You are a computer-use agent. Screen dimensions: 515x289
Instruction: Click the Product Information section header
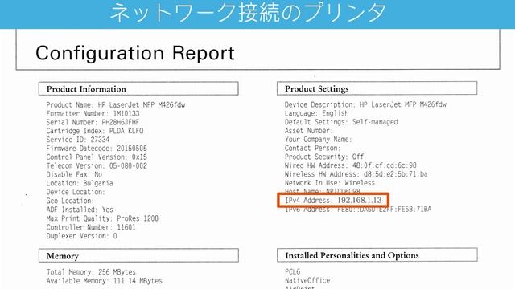138,89
